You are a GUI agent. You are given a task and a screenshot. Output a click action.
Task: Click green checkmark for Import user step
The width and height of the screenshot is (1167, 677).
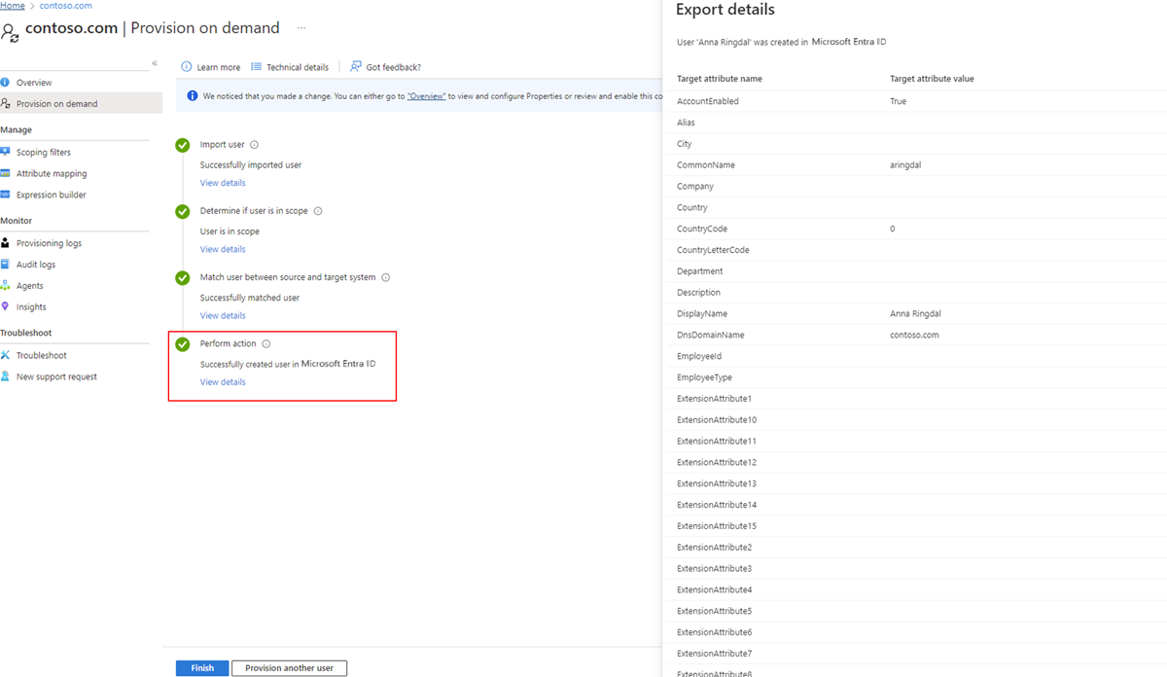182,145
